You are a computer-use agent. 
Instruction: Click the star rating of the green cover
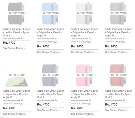pos(8,103)
